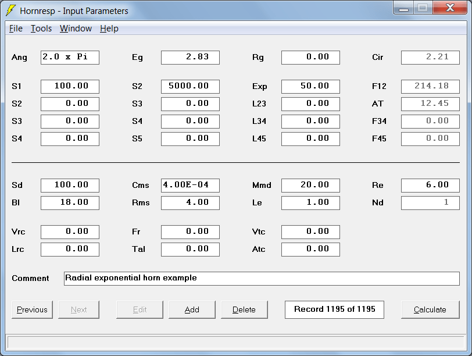Minimize the Hornresp window

click(x=403, y=8)
